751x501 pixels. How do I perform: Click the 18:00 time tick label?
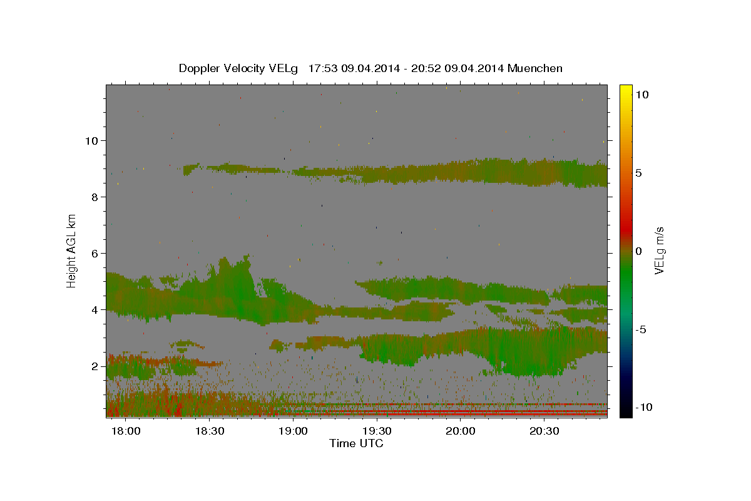[126, 431]
